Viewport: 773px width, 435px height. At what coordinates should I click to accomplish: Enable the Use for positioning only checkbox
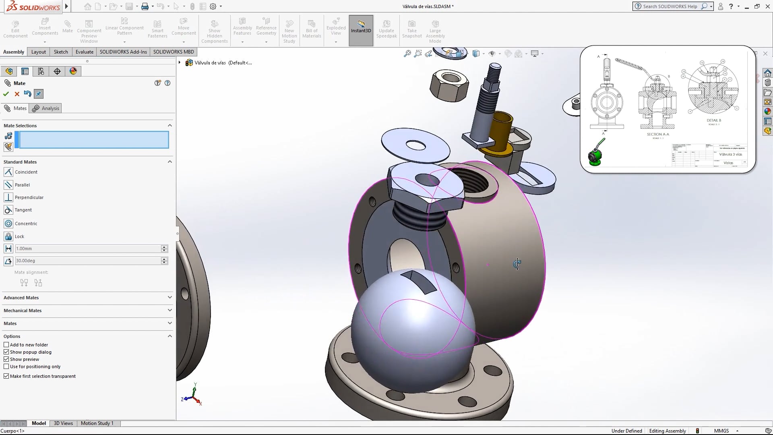pos(6,367)
